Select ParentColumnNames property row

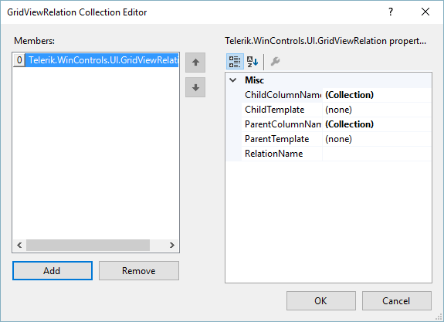[337, 124]
